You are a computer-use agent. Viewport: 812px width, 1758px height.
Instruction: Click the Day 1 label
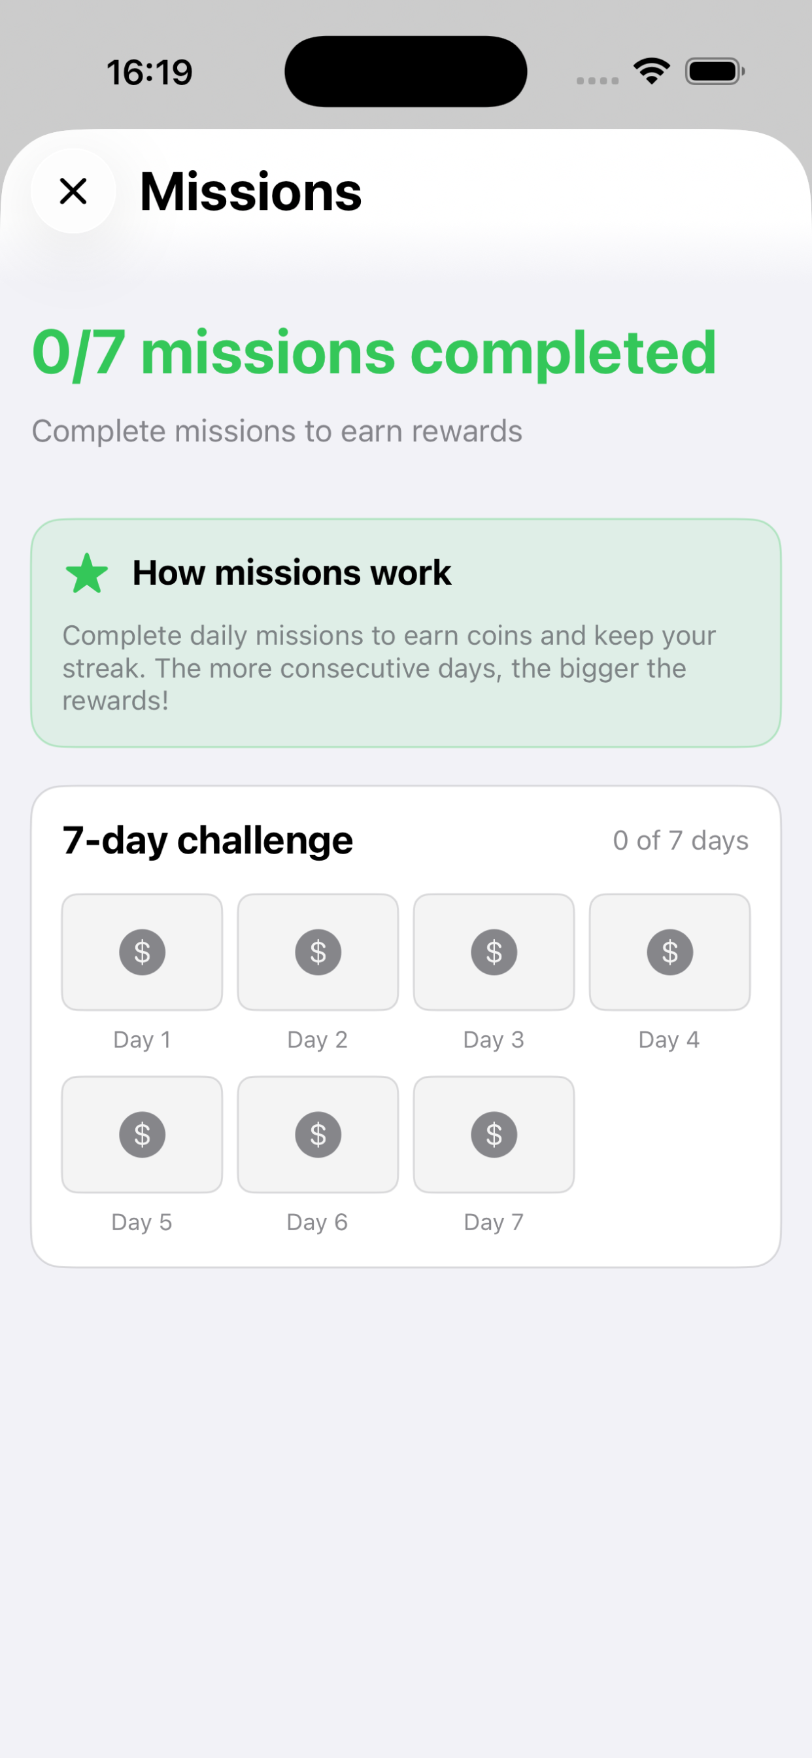click(142, 1040)
